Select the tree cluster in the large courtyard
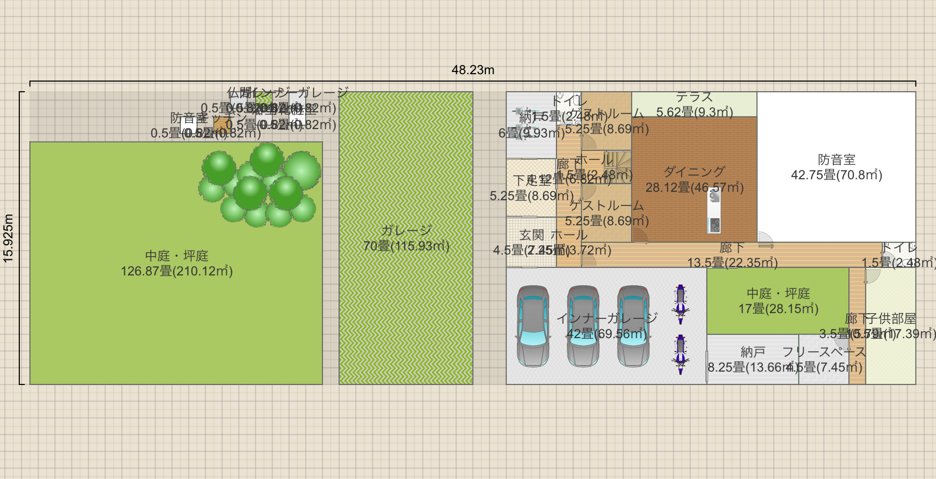 click(260, 185)
